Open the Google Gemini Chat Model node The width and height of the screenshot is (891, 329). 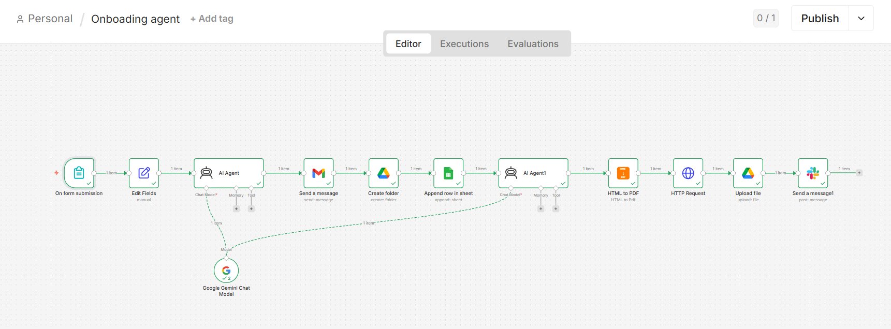point(226,271)
